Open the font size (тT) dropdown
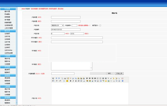The image size is (167, 106). (60, 81)
